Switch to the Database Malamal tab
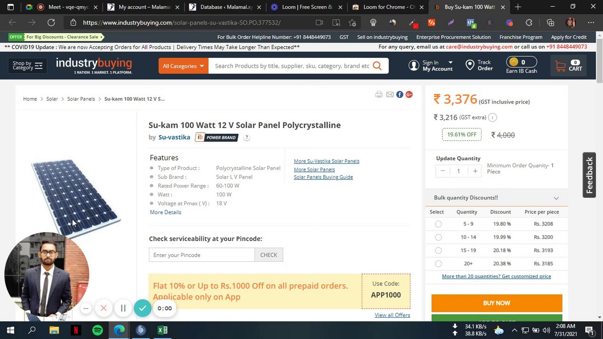The image size is (603, 339). pos(225,7)
